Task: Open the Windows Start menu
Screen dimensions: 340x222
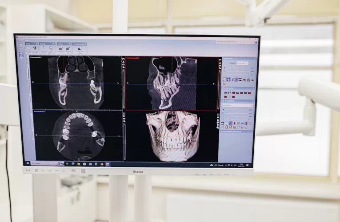Action: pyautogui.click(x=27, y=163)
